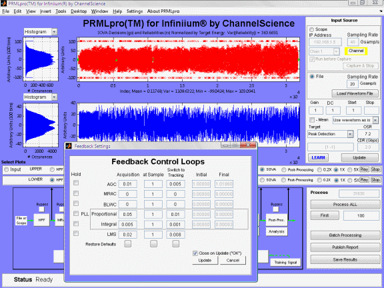Screen dimensions: 384x288
Task: Open the File menu
Action: pos(5,11)
